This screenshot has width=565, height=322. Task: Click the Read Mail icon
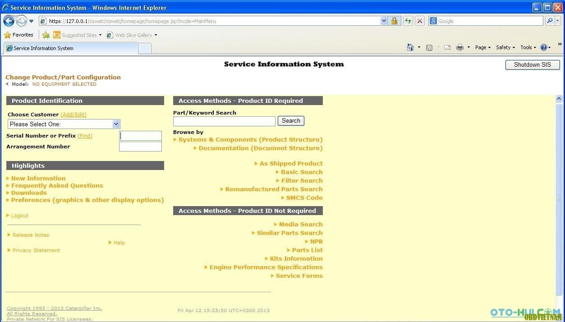(447, 47)
